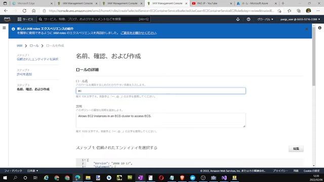Open Visual Studio from taskbar

pos(224,177)
